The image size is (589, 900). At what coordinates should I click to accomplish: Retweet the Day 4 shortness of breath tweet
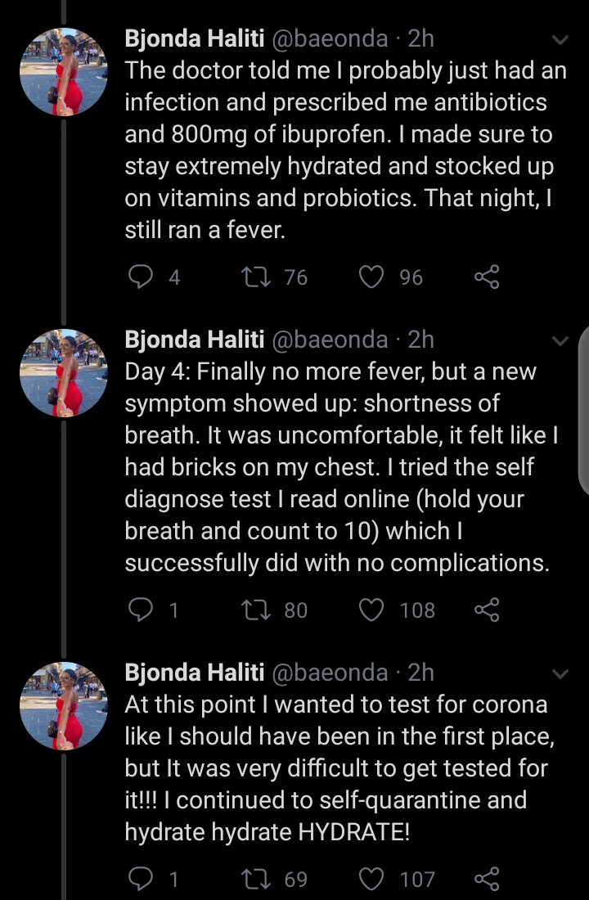[x=255, y=610]
